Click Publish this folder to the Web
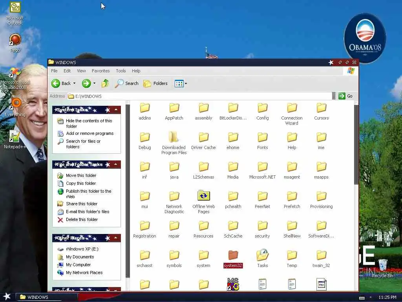The width and height of the screenshot is (402, 302). click(89, 194)
